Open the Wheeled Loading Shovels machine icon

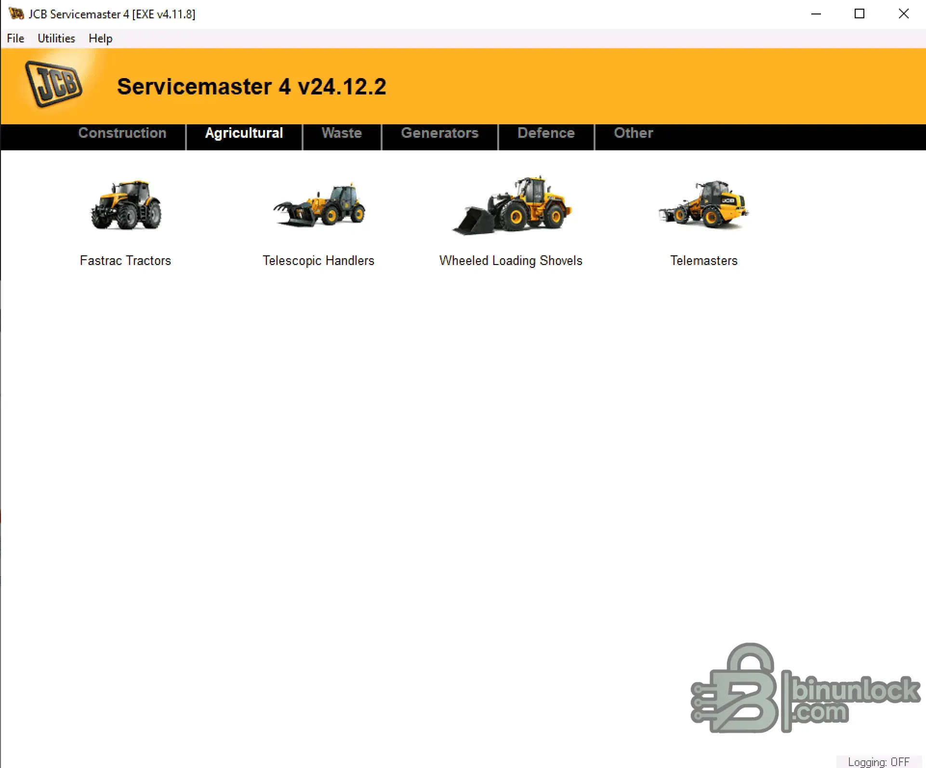coord(511,206)
